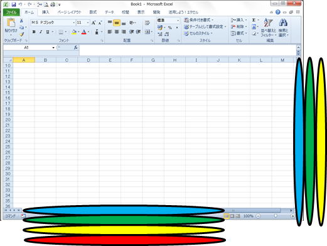Switch to the データ ribbon tab
Viewport: 327px width, 246px height.
pyautogui.click(x=109, y=12)
